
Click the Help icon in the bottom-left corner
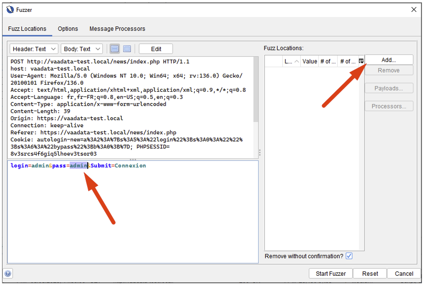pyautogui.click(x=7, y=273)
